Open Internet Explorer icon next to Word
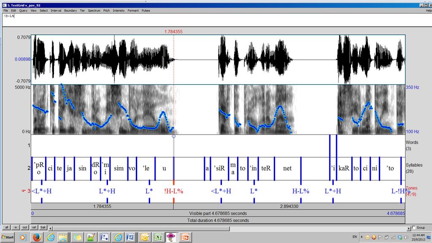Image resolution: width=432 pixels, height=243 pixels. click(x=118, y=237)
